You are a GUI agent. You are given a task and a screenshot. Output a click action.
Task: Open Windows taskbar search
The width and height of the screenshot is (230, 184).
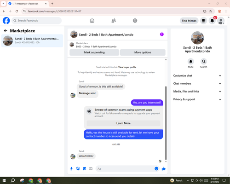pos(13,180)
